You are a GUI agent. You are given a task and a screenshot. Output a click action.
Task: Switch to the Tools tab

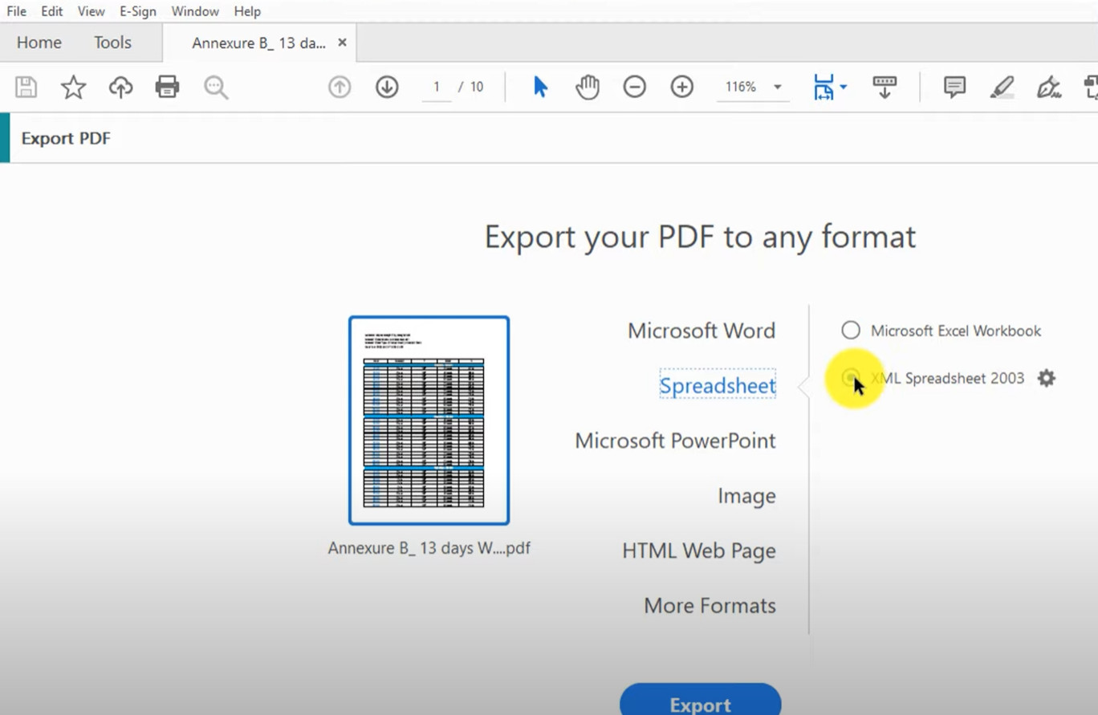[112, 42]
